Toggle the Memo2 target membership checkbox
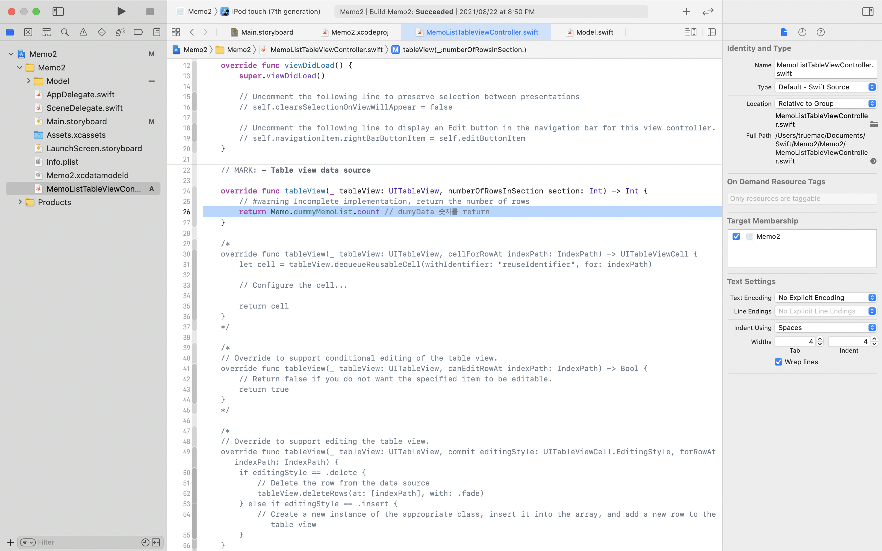The height and width of the screenshot is (551, 882). coord(736,236)
